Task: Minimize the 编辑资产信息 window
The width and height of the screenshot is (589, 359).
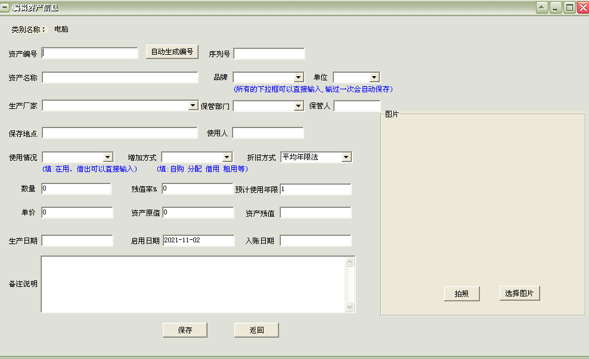Action: (x=556, y=7)
